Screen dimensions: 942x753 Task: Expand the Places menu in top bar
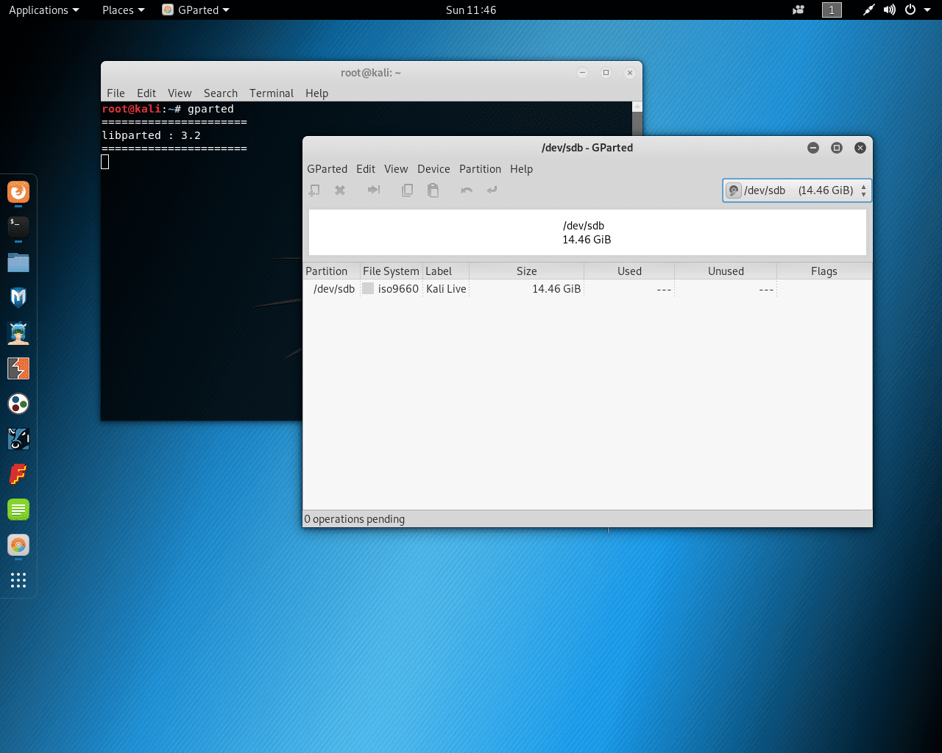[123, 10]
